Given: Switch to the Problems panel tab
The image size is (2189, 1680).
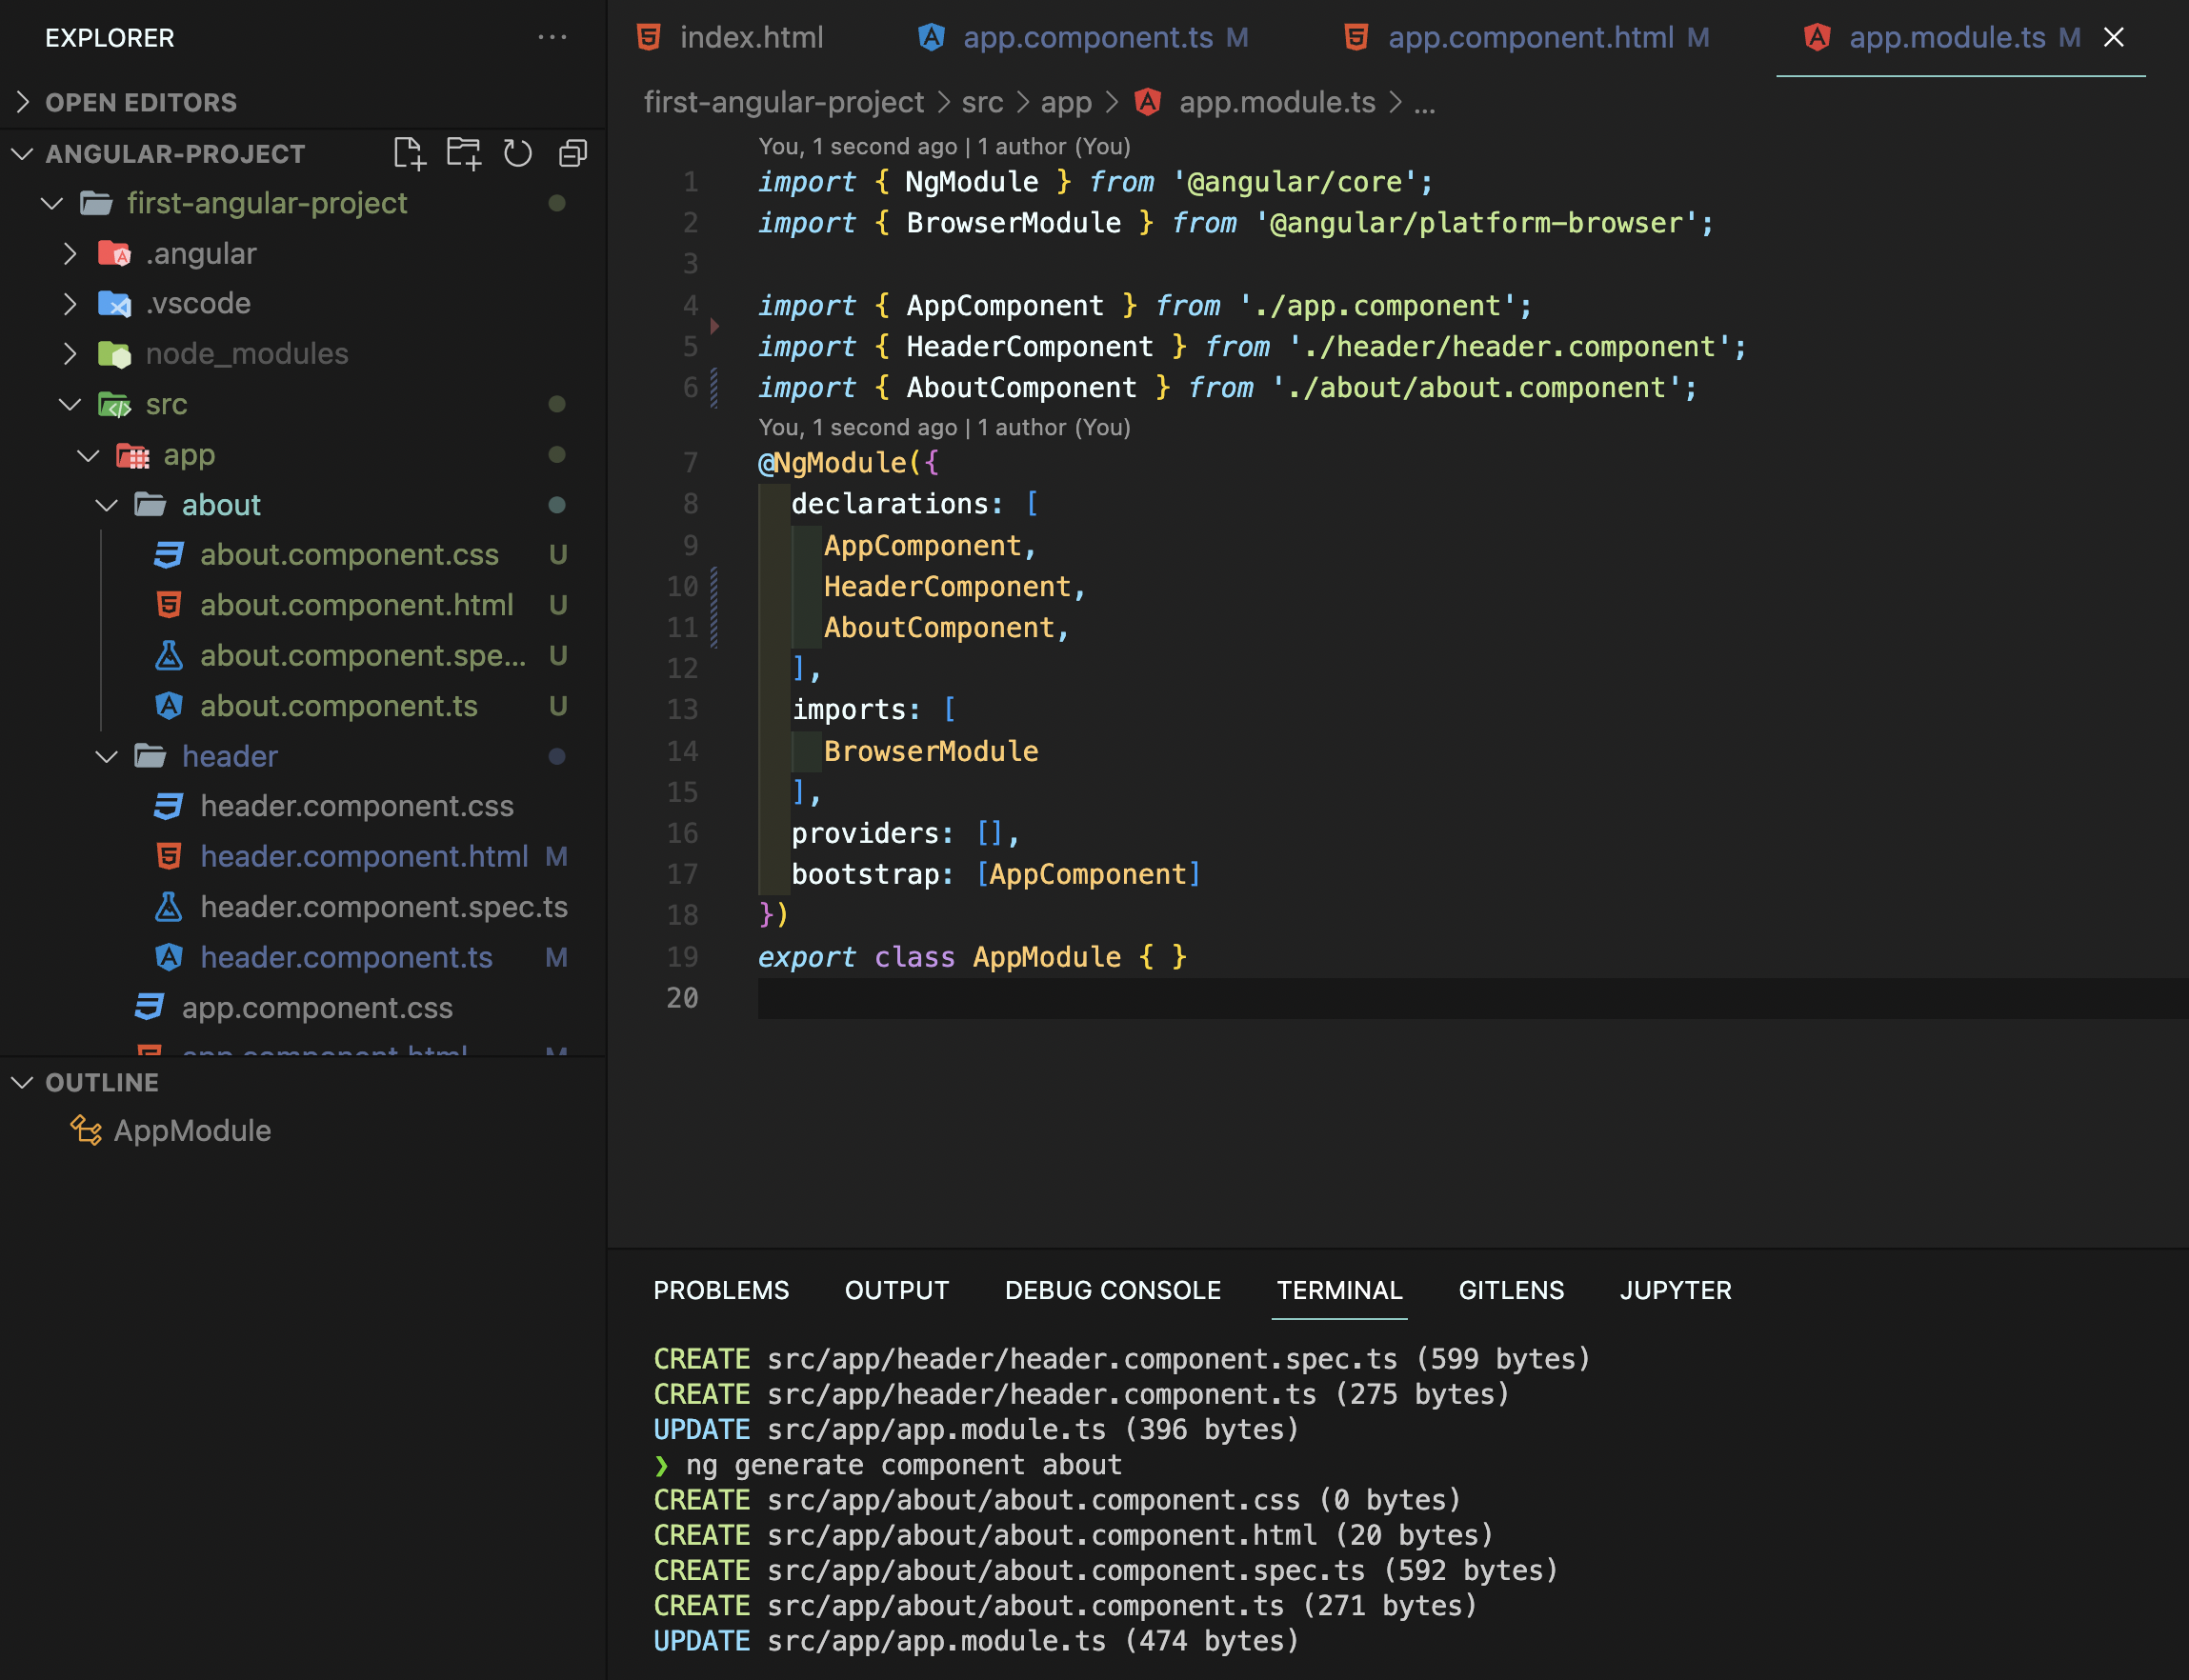Looking at the screenshot, I should point(720,1290).
